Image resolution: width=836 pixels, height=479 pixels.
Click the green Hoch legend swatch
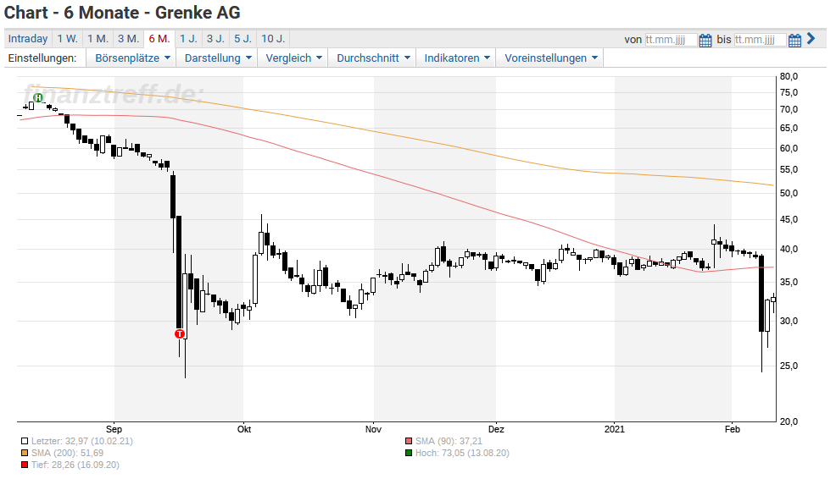(409, 453)
